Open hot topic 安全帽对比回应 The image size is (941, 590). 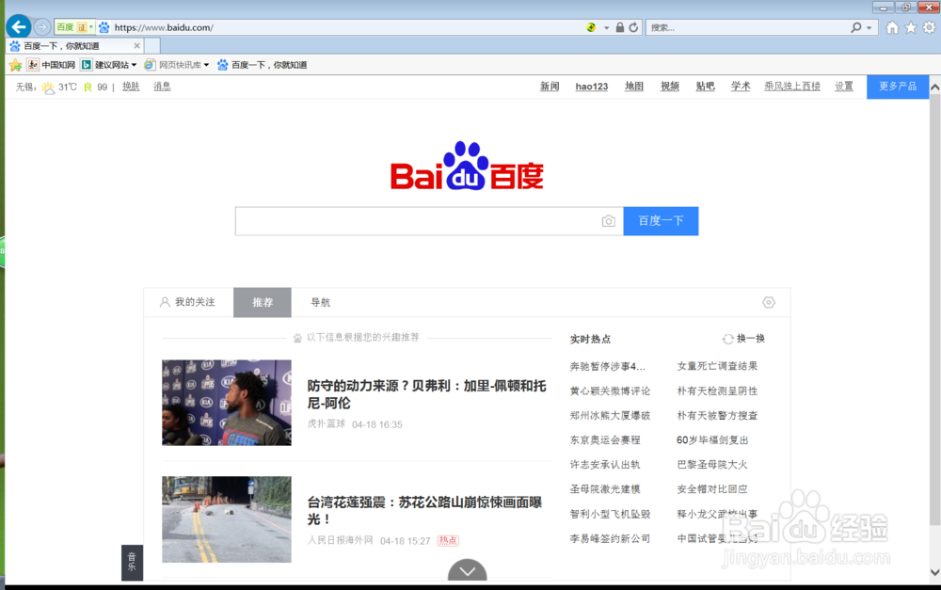coord(712,489)
